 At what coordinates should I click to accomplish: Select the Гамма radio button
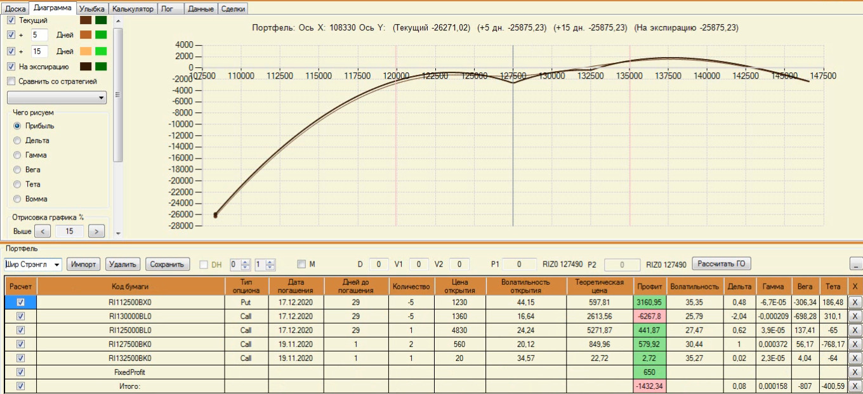[17, 155]
